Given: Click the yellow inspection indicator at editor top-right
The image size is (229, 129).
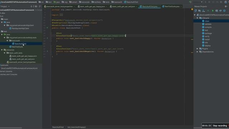Looking at the screenshot, I should click(192, 9).
